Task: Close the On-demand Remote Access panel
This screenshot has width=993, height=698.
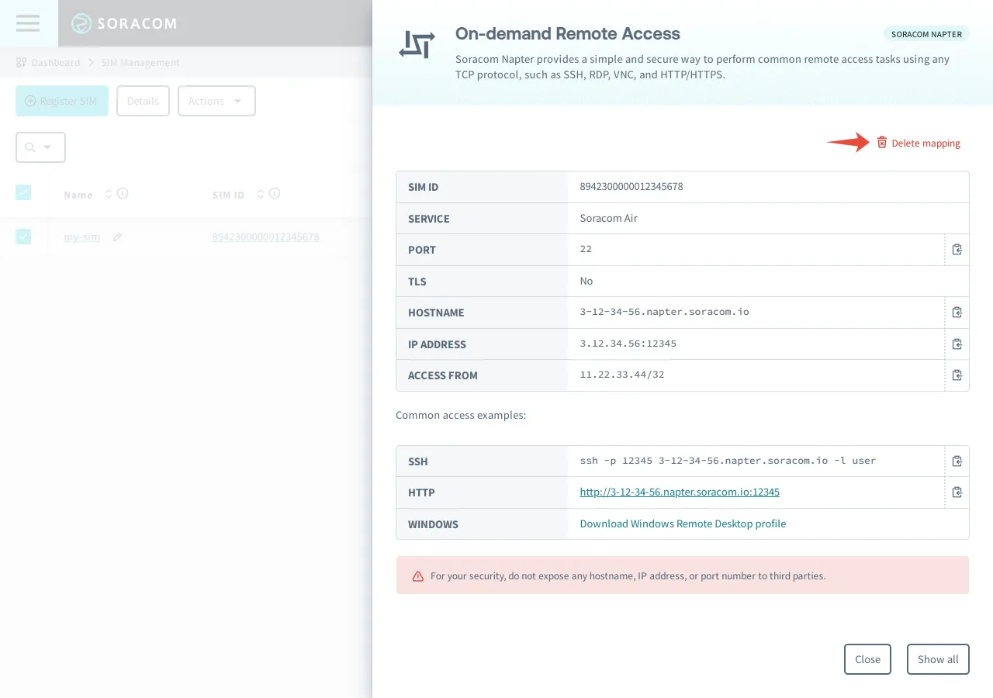Action: tap(867, 659)
